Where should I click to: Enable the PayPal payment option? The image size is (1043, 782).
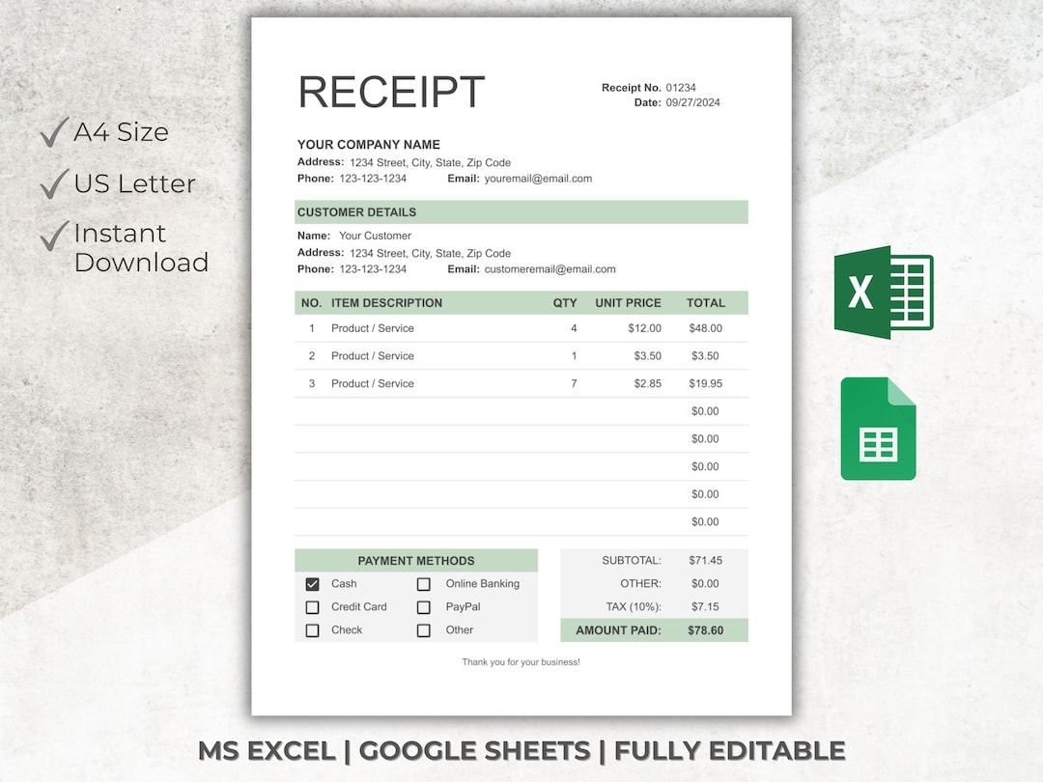click(x=423, y=607)
